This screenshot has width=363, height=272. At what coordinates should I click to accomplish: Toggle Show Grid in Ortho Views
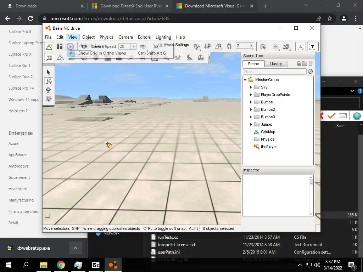(x=120, y=53)
